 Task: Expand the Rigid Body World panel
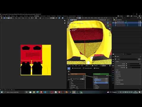(x=120, y=80)
